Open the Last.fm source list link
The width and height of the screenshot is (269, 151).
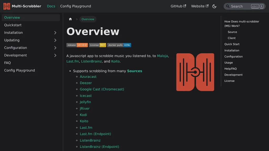tap(86, 128)
